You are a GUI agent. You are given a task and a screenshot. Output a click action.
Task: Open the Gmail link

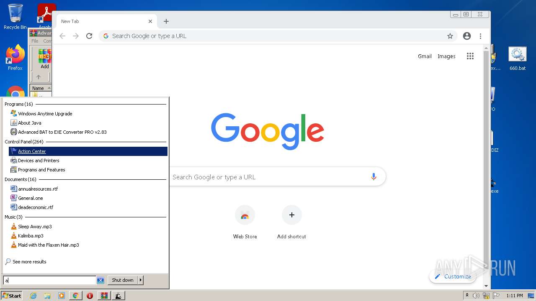coord(425,56)
